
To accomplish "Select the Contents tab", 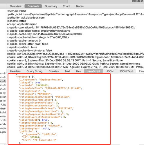I will pos(33,6).
